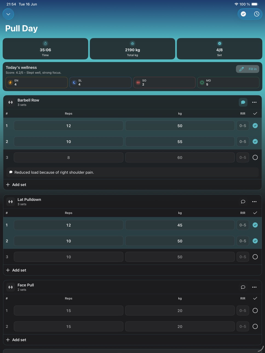Select the EN energy wellness chip

[x=37, y=82]
